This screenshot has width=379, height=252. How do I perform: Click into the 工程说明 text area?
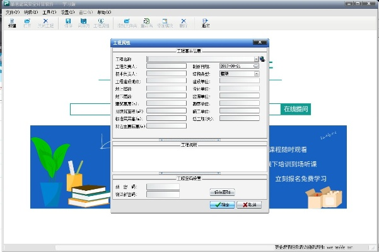pyautogui.click(x=190, y=159)
